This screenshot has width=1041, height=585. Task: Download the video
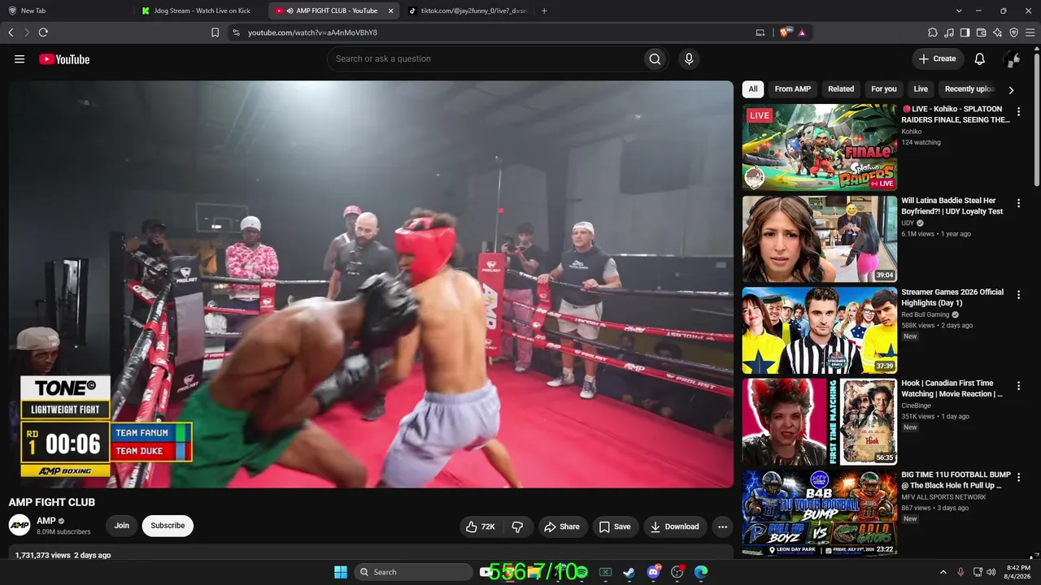click(x=675, y=526)
